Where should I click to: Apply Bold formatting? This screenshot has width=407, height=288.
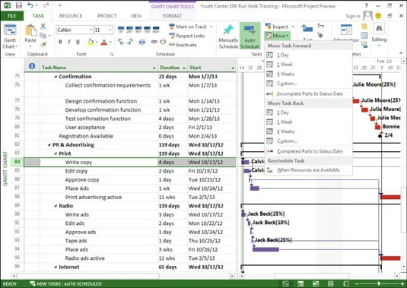[60, 42]
